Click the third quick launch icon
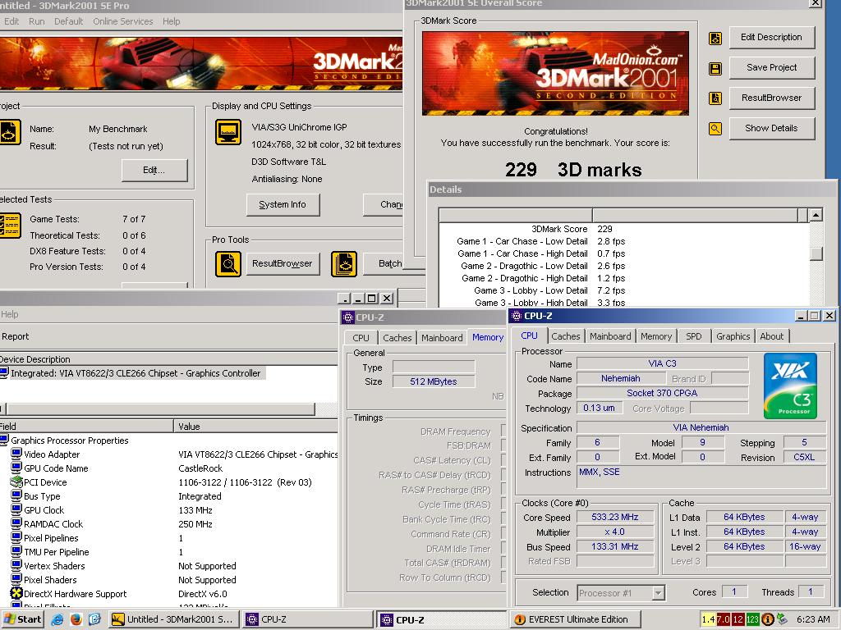The width and height of the screenshot is (841, 630). coord(95,619)
